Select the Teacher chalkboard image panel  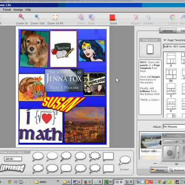point(63,49)
